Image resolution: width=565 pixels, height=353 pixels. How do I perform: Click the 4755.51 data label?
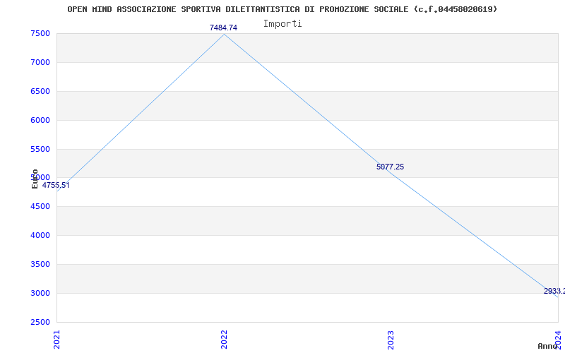point(56,186)
